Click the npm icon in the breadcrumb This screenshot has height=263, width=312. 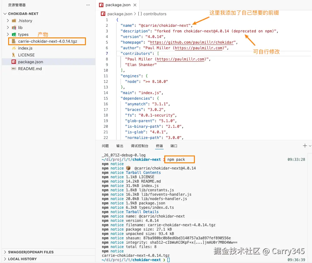(x=103, y=14)
